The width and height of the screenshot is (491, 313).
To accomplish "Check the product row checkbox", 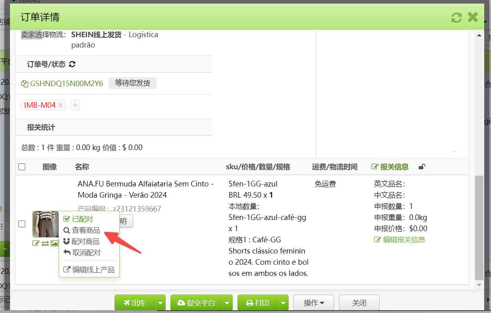I will point(22,224).
